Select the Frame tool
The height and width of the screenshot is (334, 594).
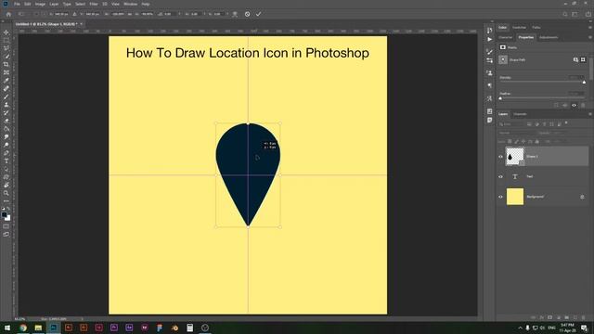(x=6, y=72)
